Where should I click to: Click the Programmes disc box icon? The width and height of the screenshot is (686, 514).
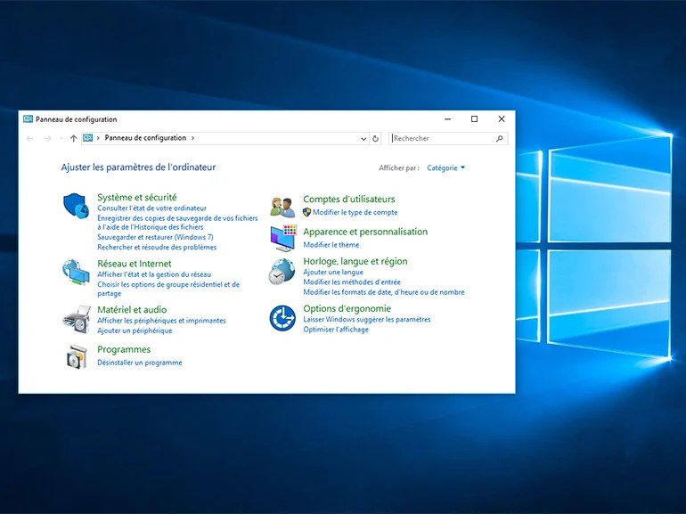[77, 356]
